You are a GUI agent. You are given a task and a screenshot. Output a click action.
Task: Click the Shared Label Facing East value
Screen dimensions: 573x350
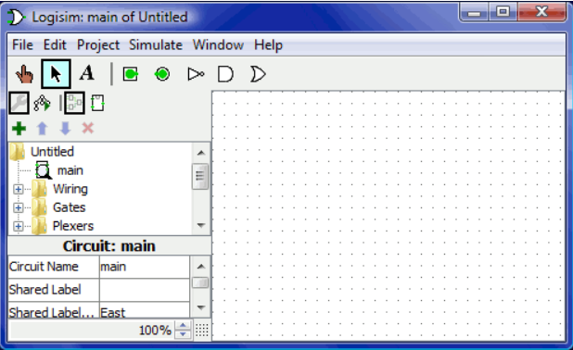(x=145, y=312)
